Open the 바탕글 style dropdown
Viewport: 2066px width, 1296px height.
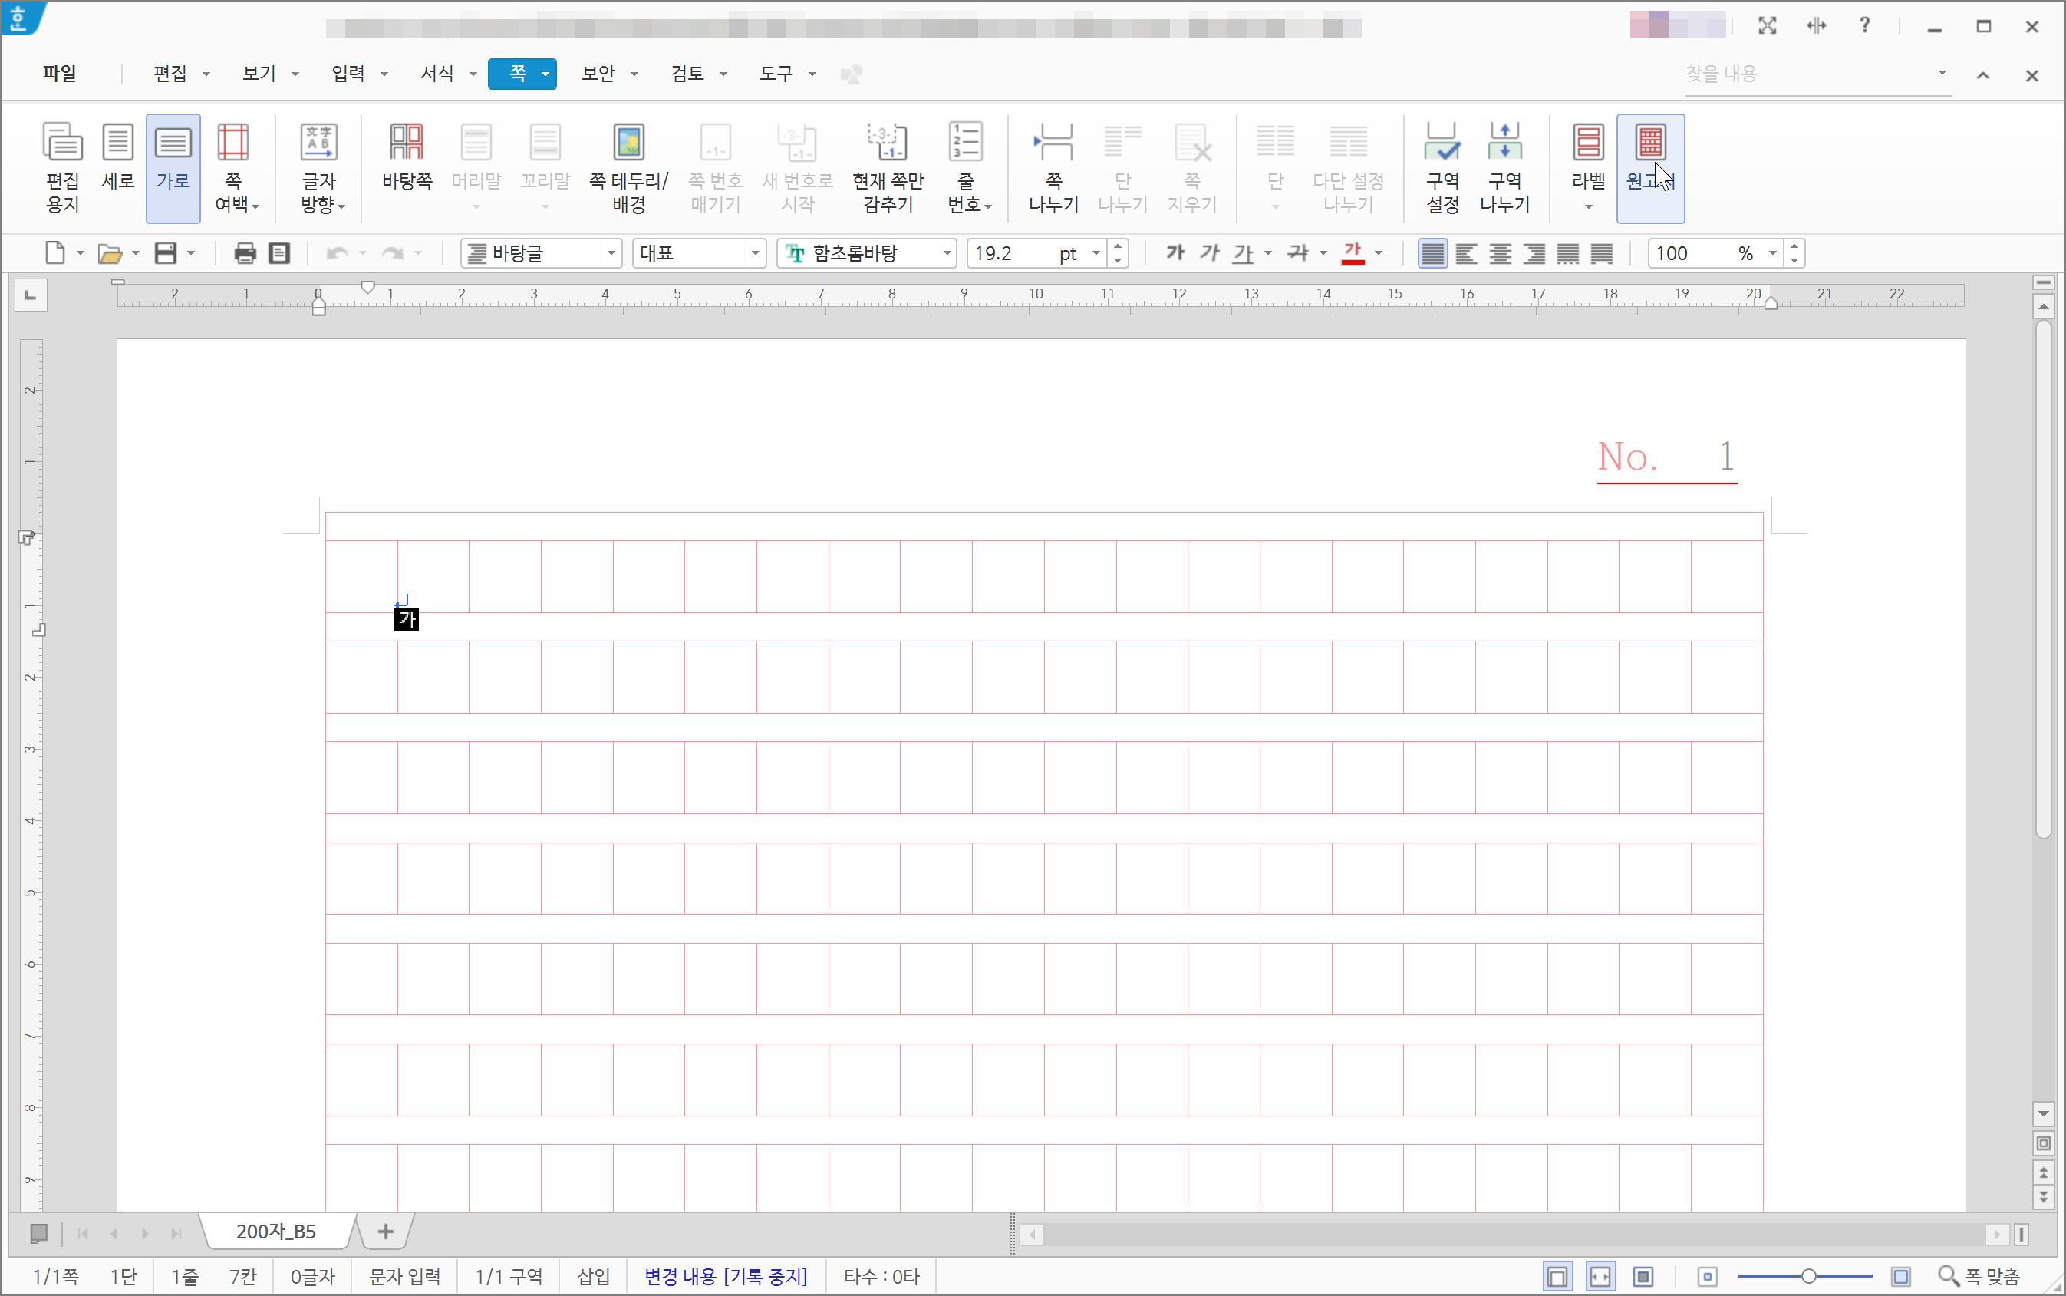(610, 253)
